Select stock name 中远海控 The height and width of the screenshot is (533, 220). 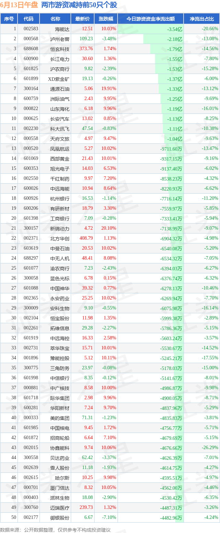tap(60, 338)
